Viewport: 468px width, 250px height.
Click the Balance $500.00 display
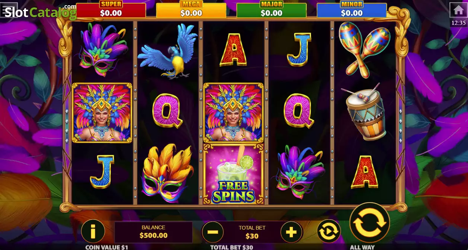pos(153,232)
